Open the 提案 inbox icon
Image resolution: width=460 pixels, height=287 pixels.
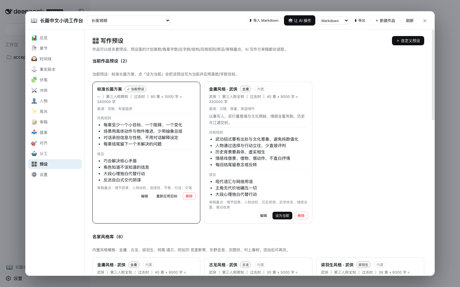tap(34, 132)
